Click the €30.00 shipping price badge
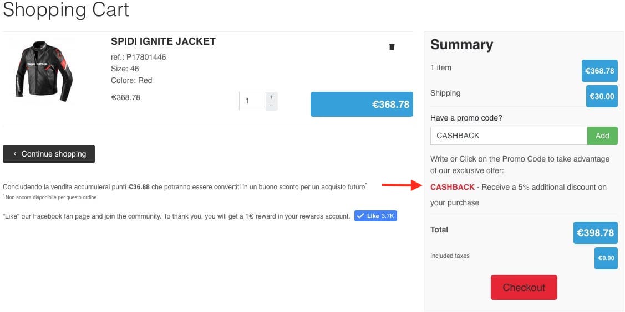Image resolution: width=625 pixels, height=312 pixels. tap(602, 96)
